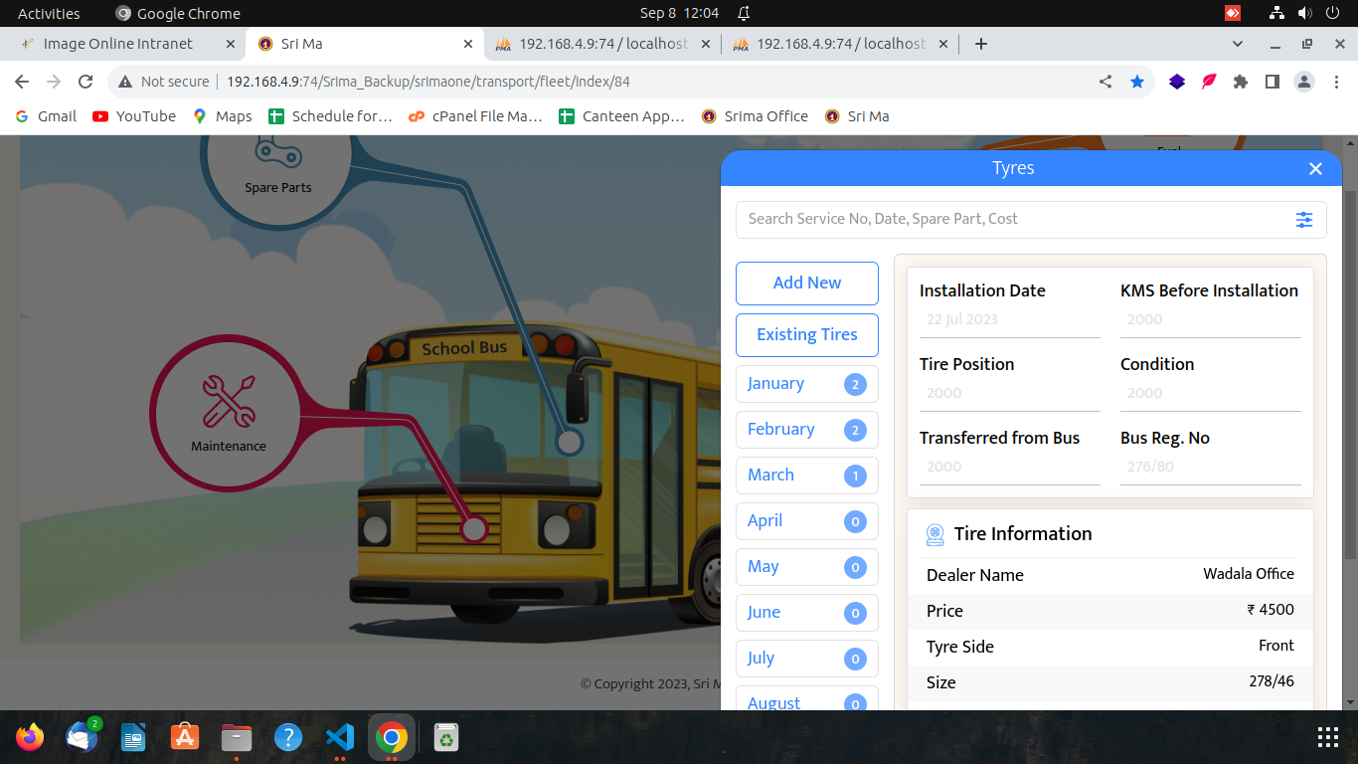Screen dimensions: 1358x764
Task: Launch Thunderbird mail from the dock
Action: [82, 737]
